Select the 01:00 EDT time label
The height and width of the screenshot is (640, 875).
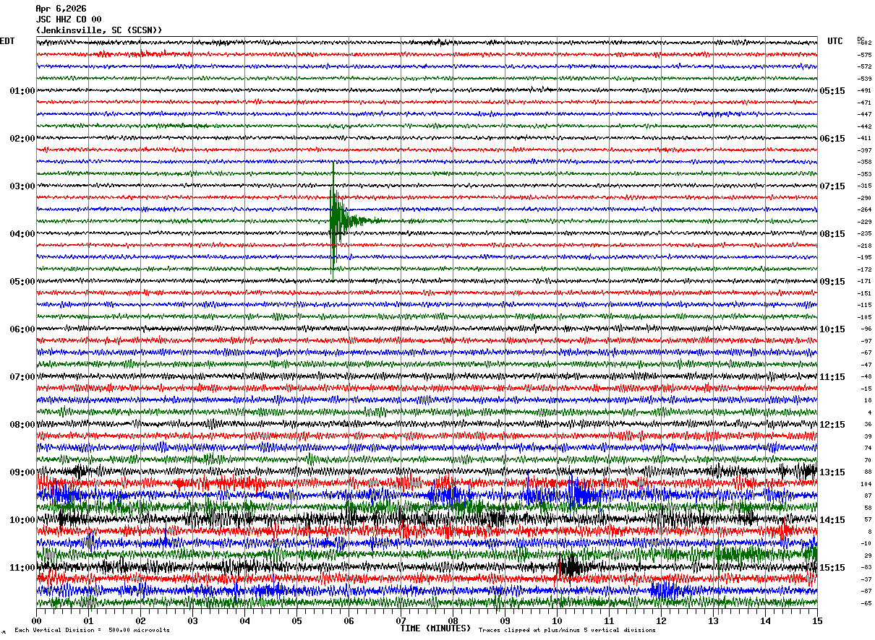click(x=22, y=91)
